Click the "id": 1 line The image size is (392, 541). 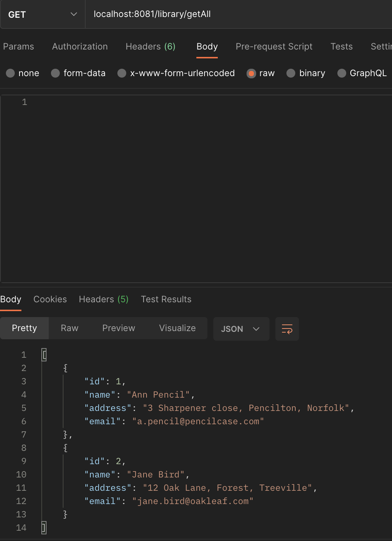coord(105,381)
